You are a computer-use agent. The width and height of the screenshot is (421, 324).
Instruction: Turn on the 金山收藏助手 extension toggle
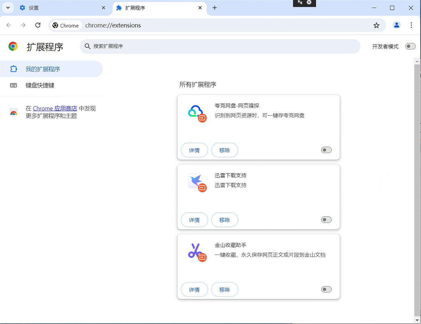(326, 289)
